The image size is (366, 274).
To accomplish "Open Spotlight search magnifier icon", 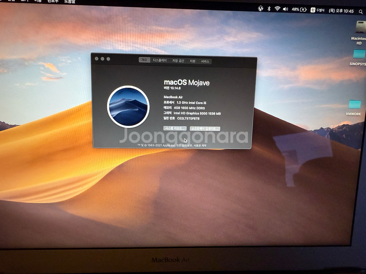I will coord(361,12).
